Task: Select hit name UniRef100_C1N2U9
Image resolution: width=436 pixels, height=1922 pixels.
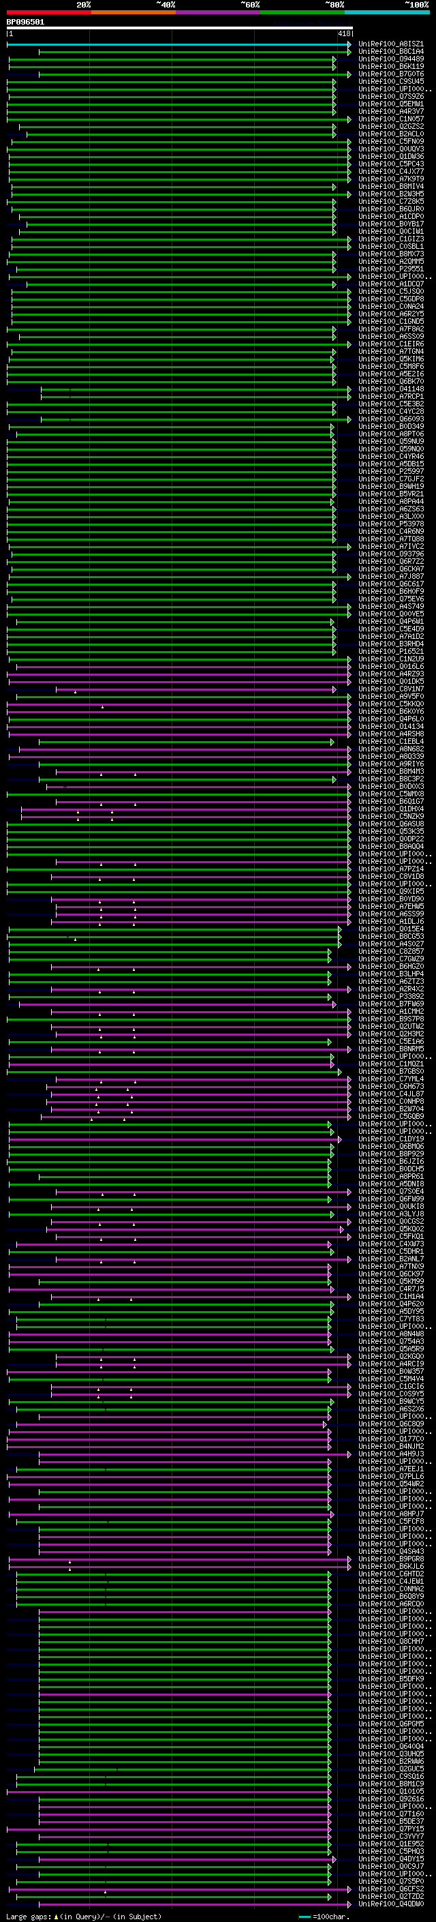Action: coord(390,659)
